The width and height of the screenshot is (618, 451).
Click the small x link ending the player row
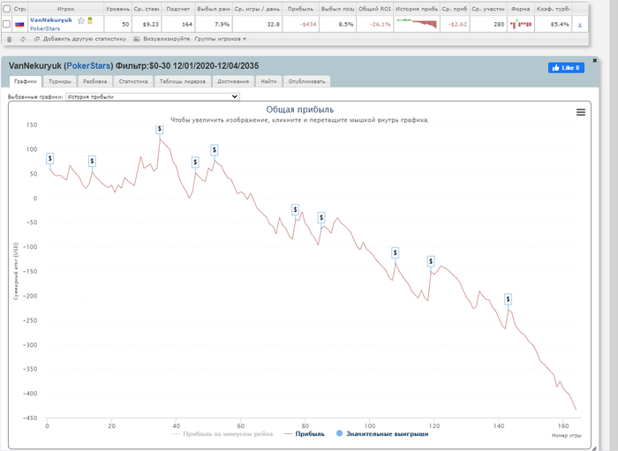click(580, 25)
